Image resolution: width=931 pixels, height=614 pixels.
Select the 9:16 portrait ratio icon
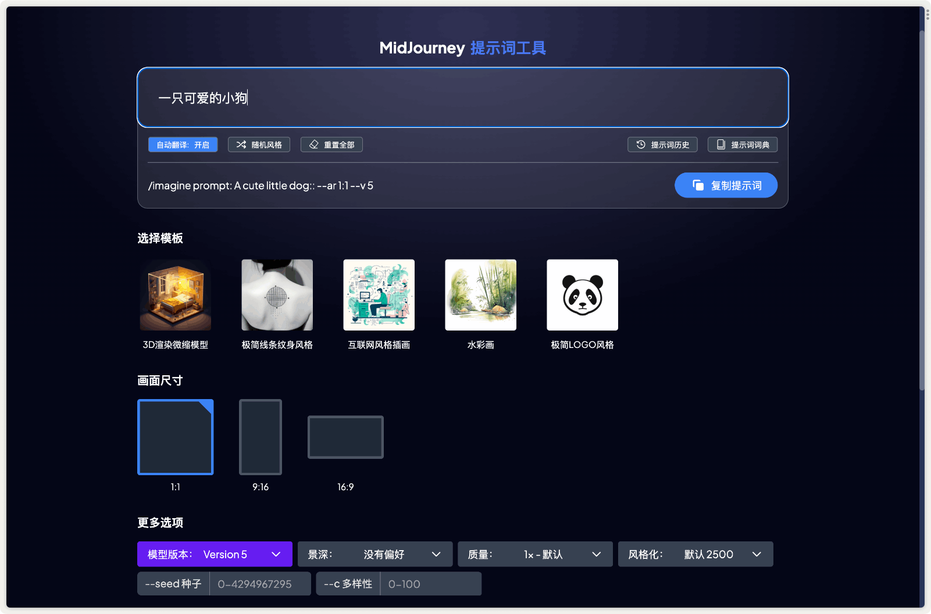click(260, 437)
